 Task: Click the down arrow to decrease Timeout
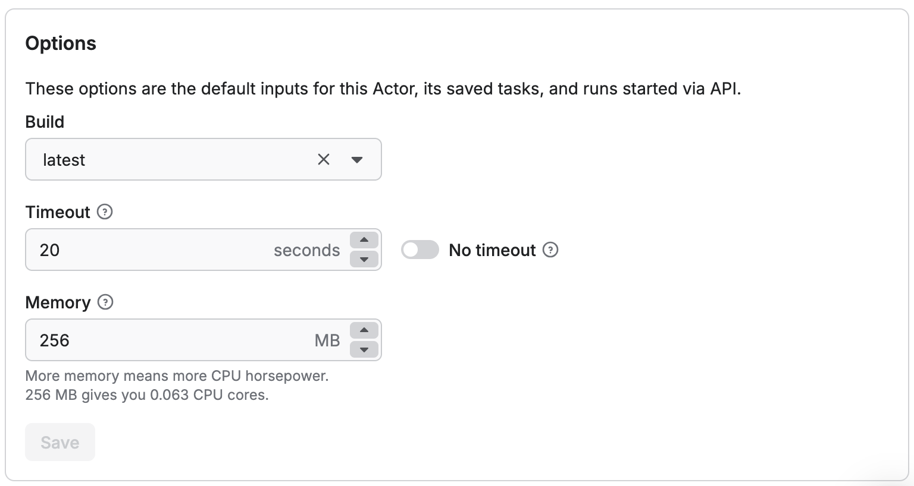pyautogui.click(x=364, y=260)
